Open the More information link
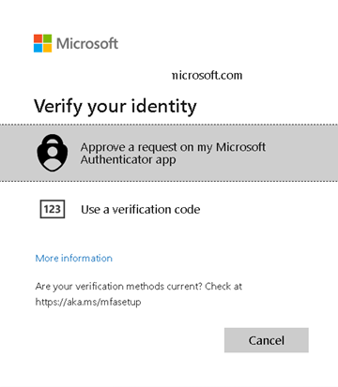 [x=73, y=259]
